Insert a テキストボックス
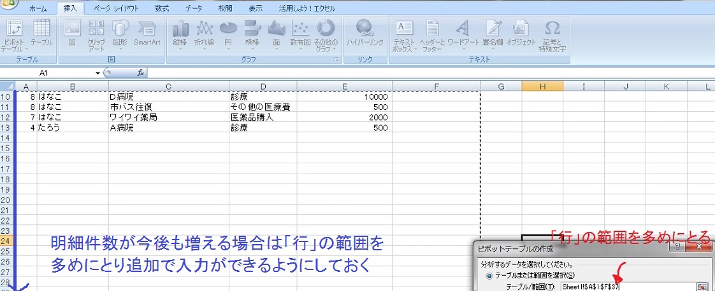715x291 pixels. pos(405,36)
